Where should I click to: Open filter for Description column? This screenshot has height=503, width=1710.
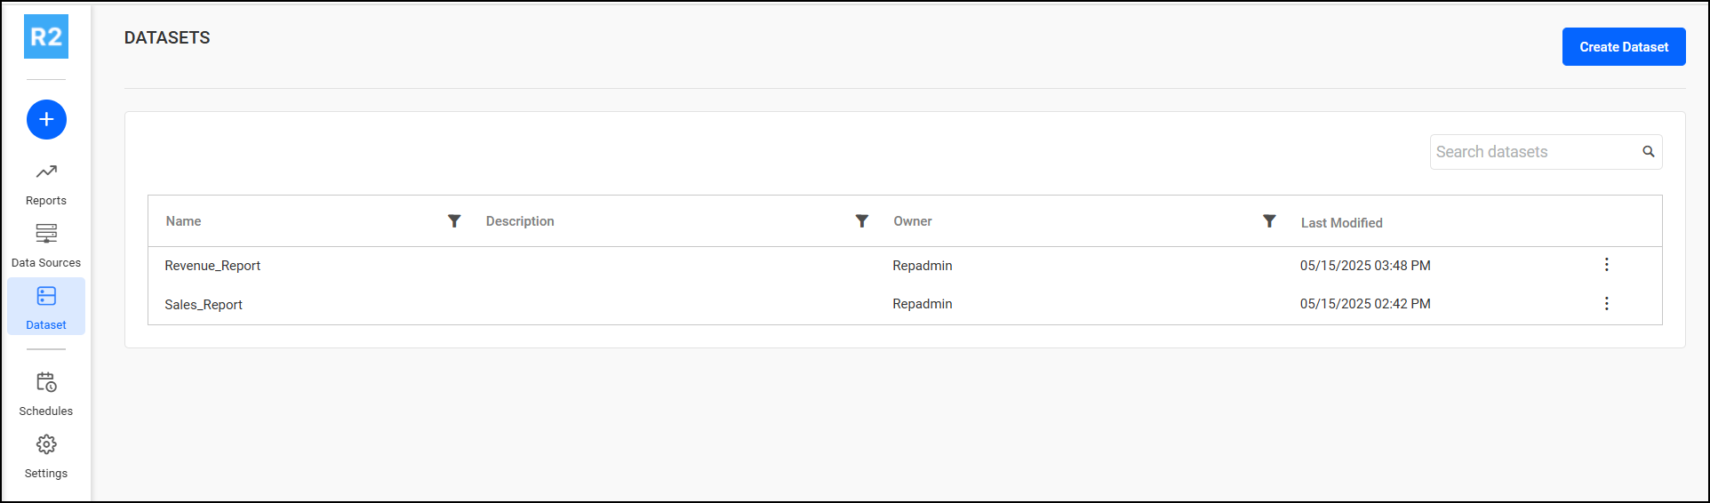pos(861,221)
